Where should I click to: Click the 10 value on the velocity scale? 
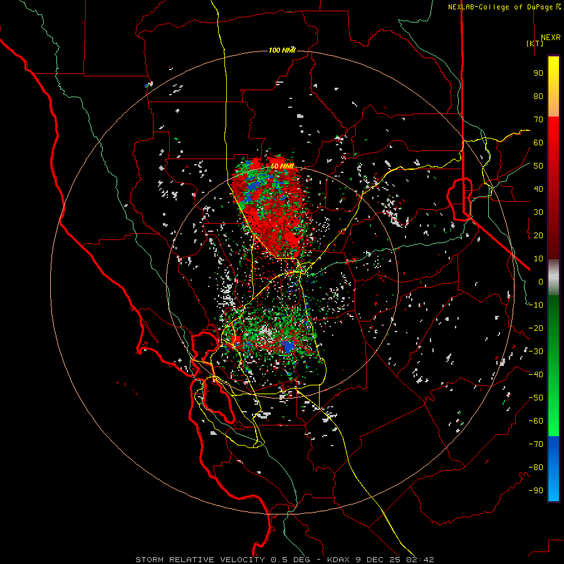tap(538, 259)
